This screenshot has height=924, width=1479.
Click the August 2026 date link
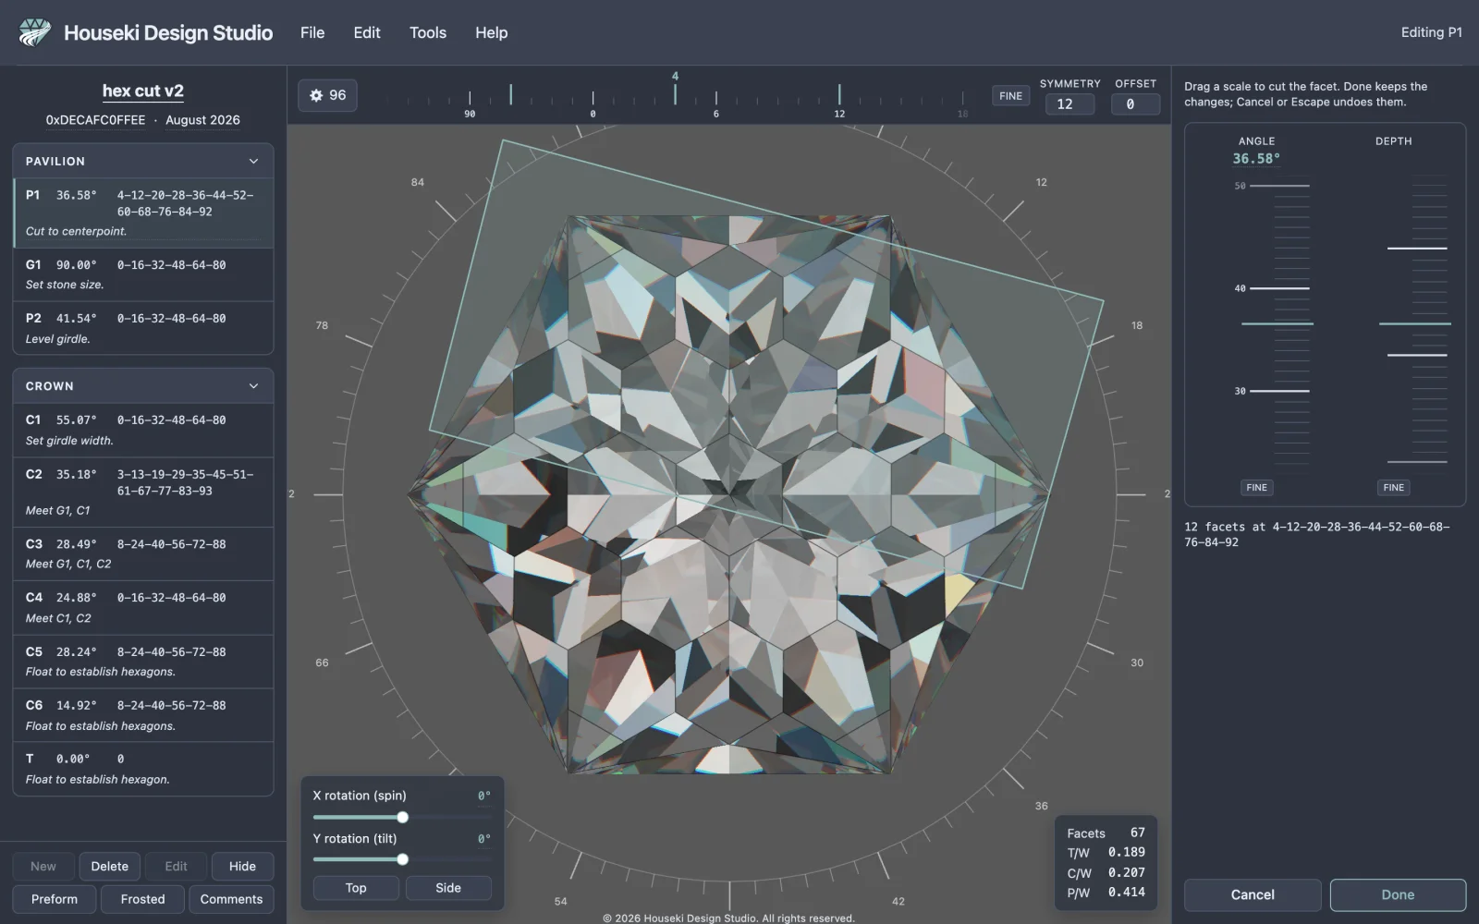202,120
